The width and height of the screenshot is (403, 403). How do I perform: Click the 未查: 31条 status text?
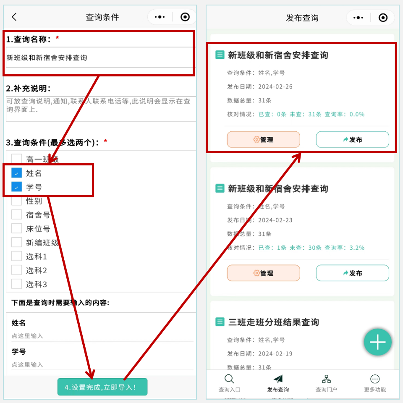pyautogui.click(x=305, y=114)
